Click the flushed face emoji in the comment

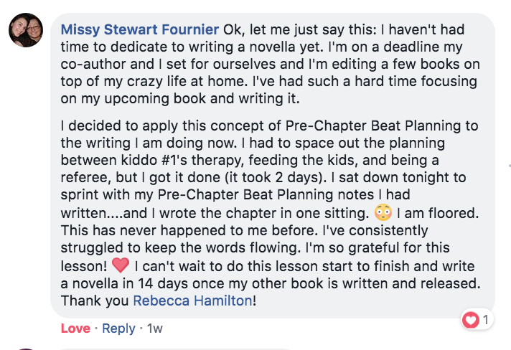click(x=383, y=212)
